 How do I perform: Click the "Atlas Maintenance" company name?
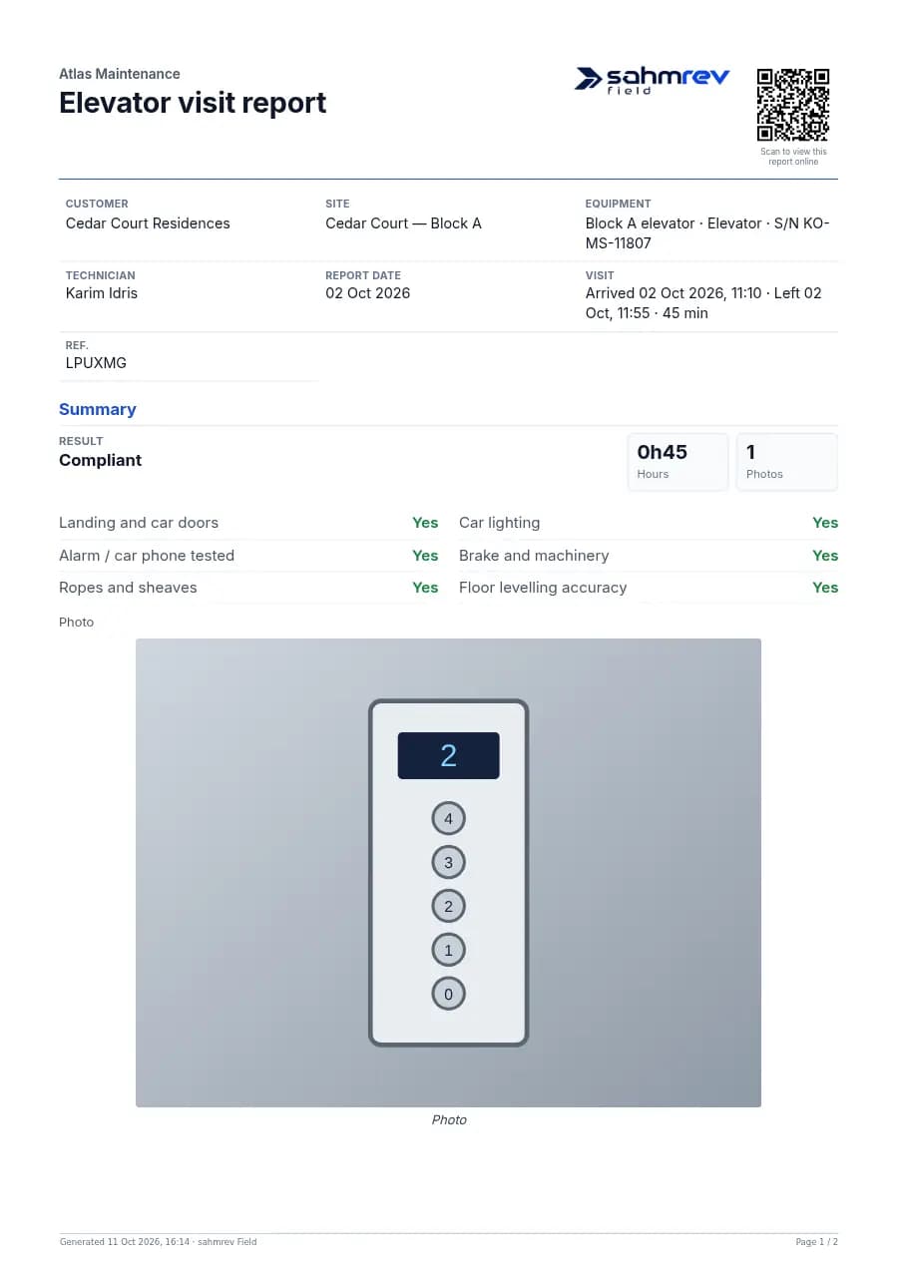tap(120, 74)
